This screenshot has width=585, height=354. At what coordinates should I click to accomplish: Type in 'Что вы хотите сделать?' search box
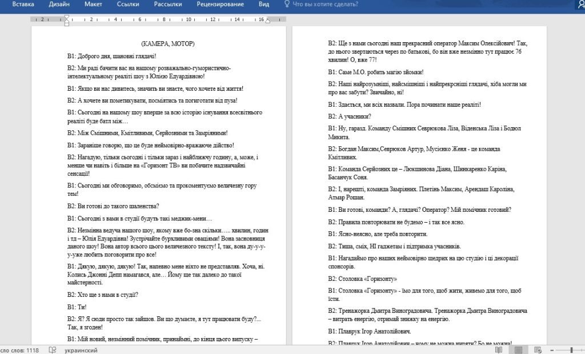[x=326, y=5]
